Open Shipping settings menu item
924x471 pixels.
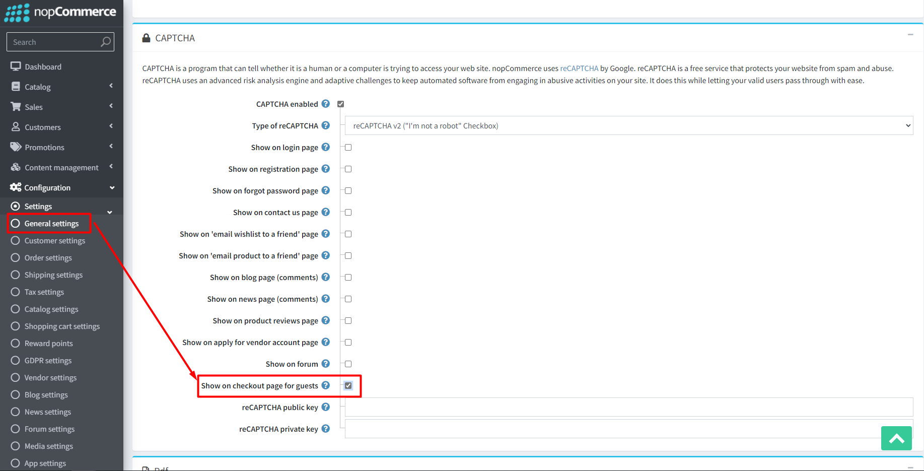(53, 275)
